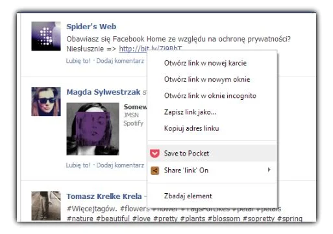This screenshot has height=234, width=333.
Task: Click the #Więcejtagów hashtag
Action: pos(92,209)
